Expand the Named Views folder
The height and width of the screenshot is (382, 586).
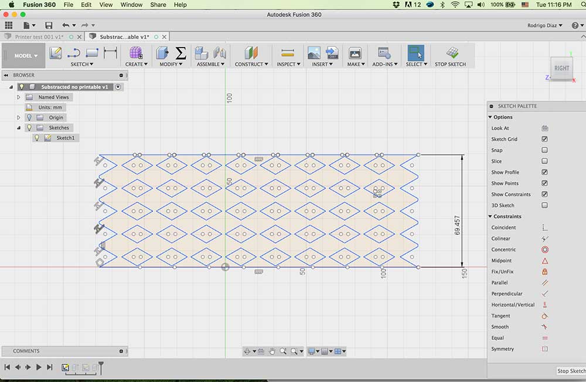[x=18, y=97]
